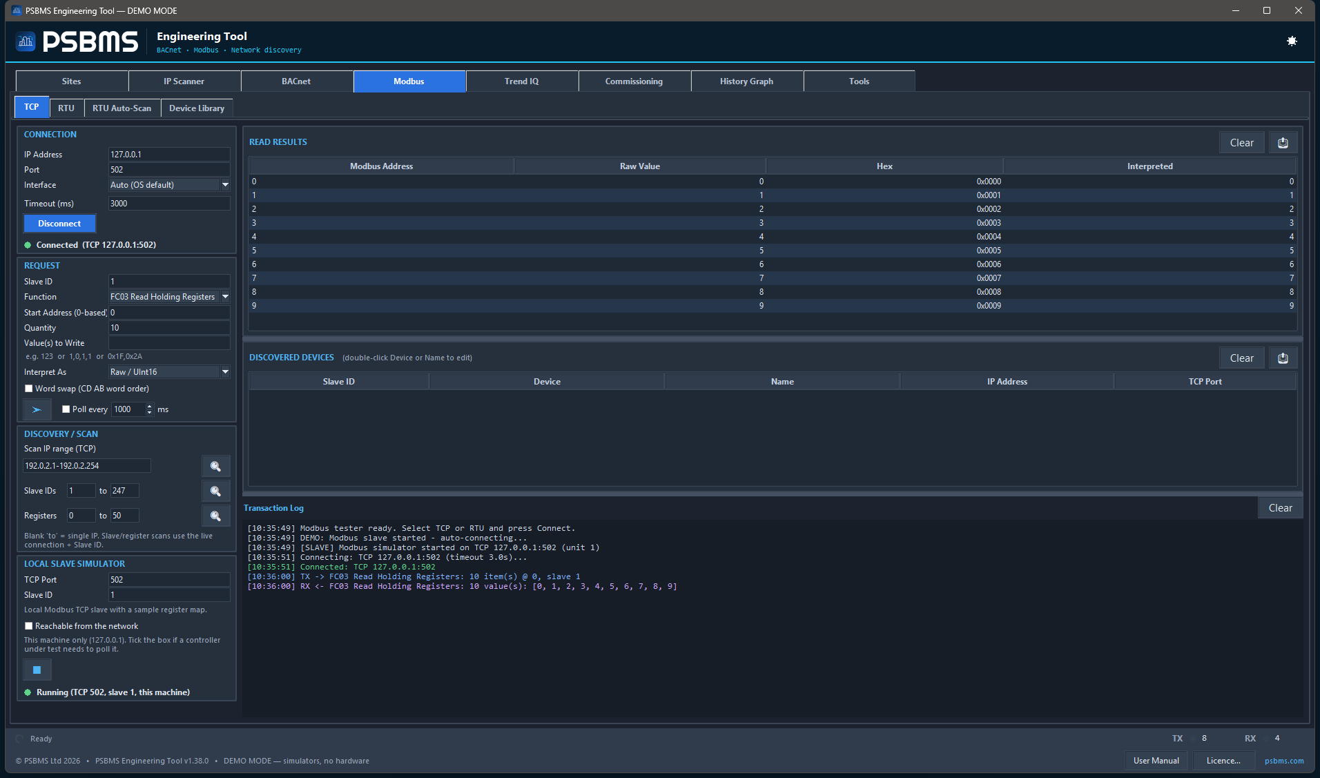This screenshot has width=1320, height=778.
Task: Open the User Manual
Action: 1156,761
